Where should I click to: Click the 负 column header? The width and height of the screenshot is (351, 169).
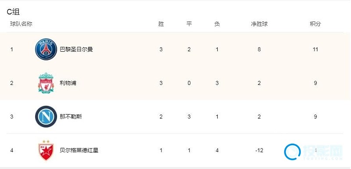[x=217, y=24]
